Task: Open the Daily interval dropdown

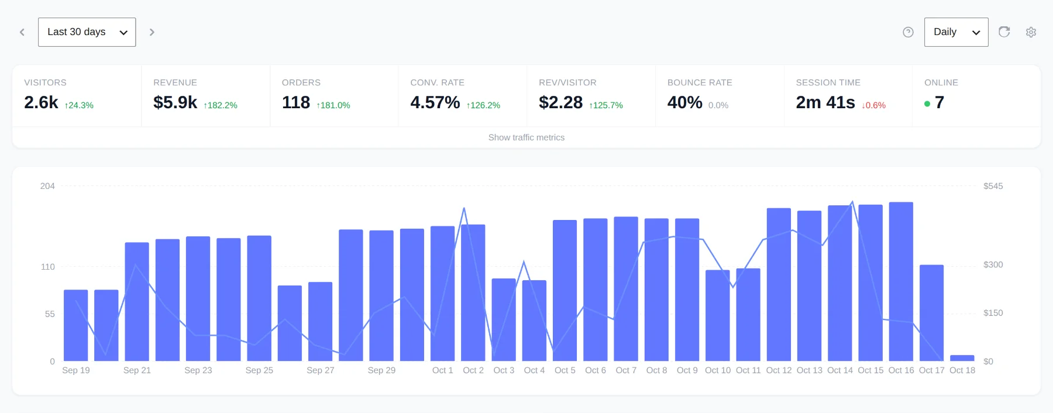Action: 956,32
